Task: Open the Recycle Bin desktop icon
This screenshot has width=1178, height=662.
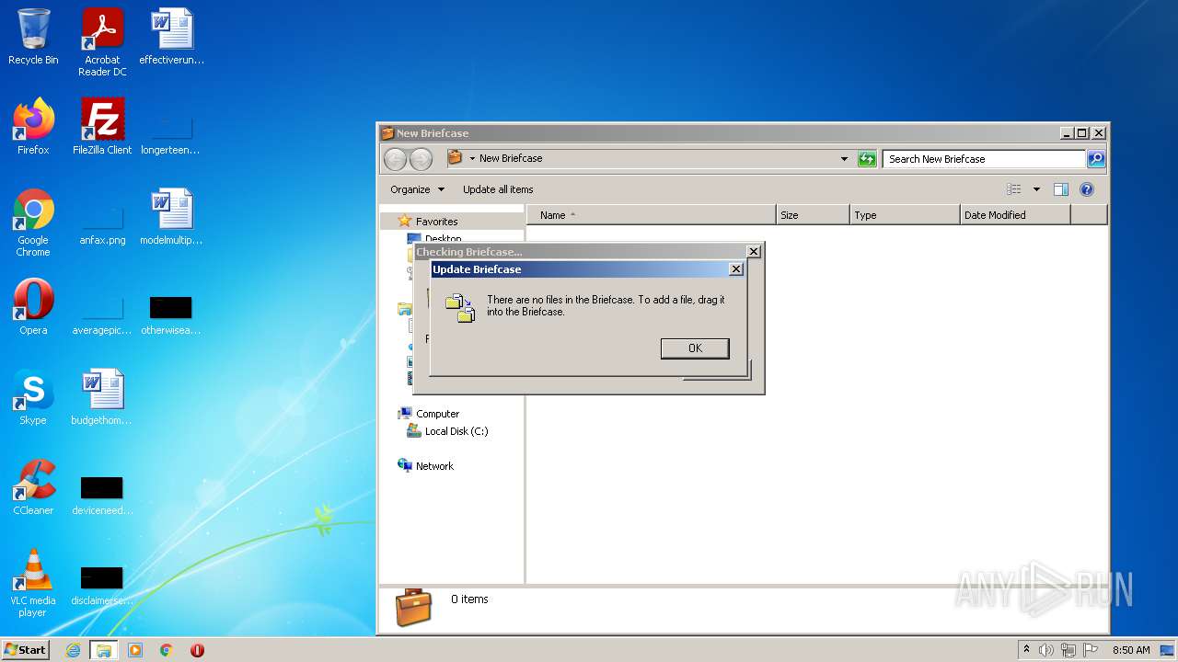Action: tap(33, 37)
